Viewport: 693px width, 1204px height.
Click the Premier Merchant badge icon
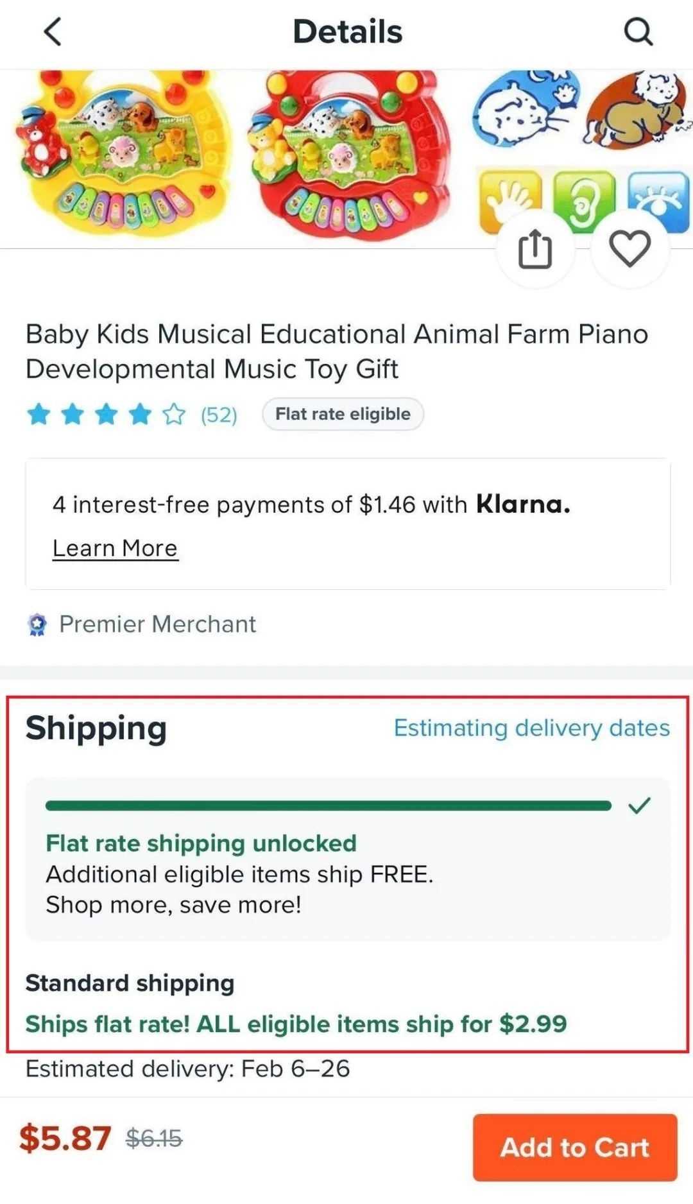[x=37, y=624]
